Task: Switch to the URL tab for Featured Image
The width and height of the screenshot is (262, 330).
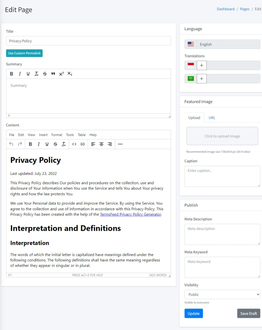Action: tap(212, 118)
